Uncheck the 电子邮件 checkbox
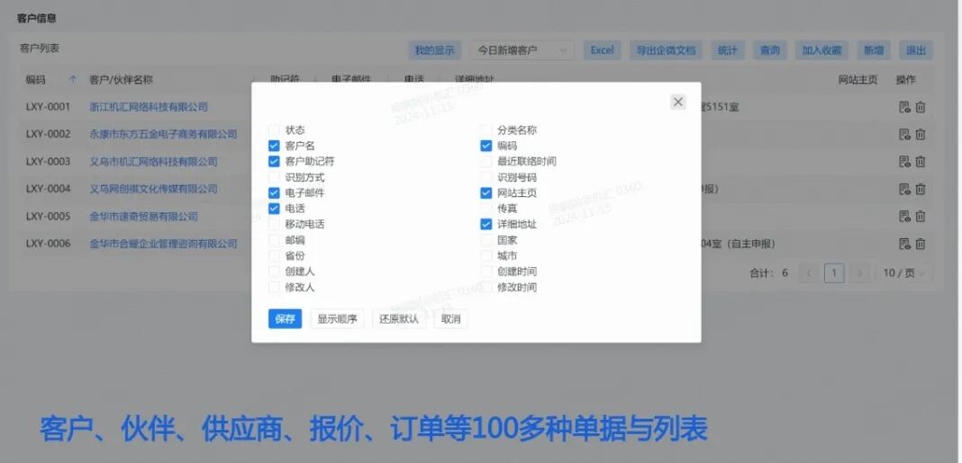 [x=274, y=193]
